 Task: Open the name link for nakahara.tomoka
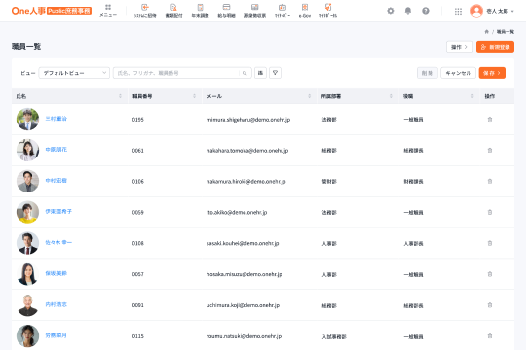[56, 150]
